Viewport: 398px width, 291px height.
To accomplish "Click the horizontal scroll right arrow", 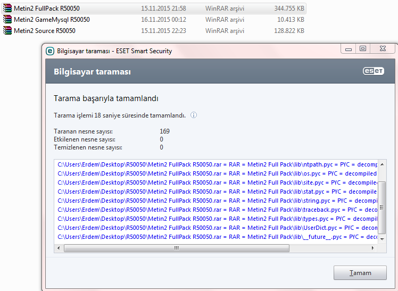I will tap(372, 248).
